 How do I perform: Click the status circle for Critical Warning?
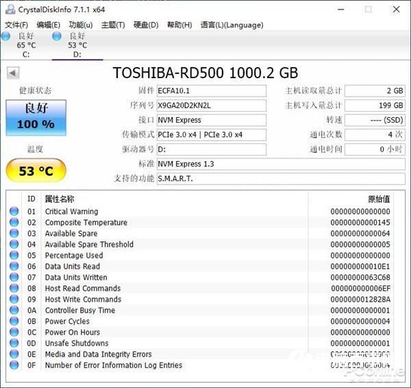click(14, 211)
